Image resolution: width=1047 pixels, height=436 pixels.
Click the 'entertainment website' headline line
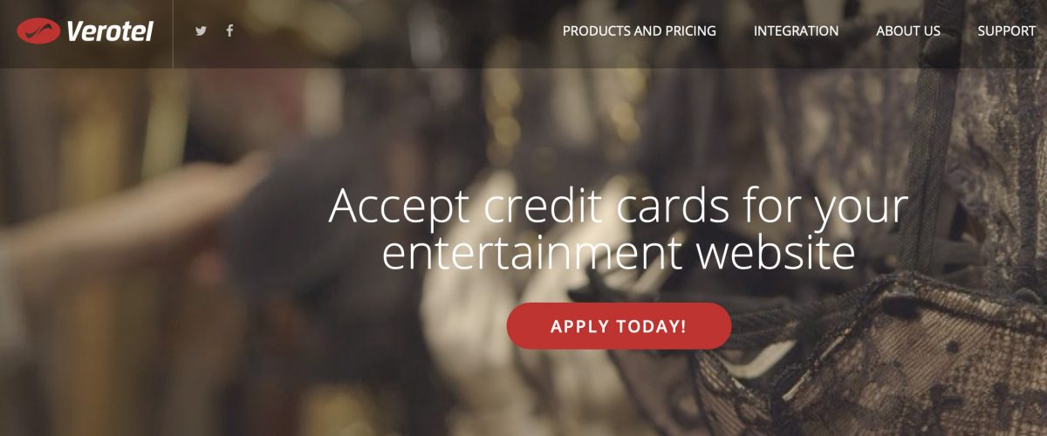tap(619, 252)
